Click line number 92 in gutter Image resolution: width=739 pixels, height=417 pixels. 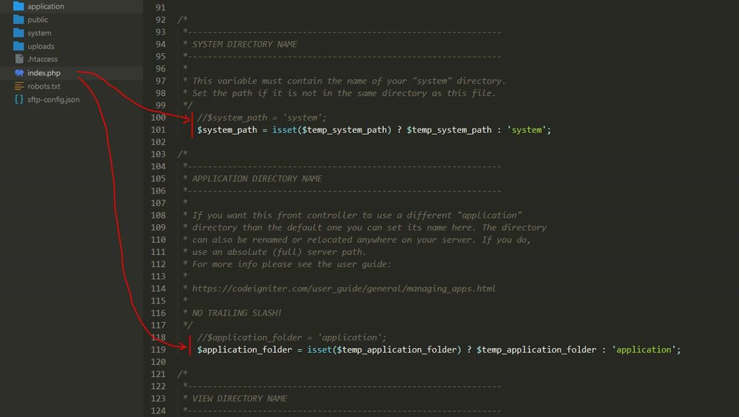(x=160, y=20)
